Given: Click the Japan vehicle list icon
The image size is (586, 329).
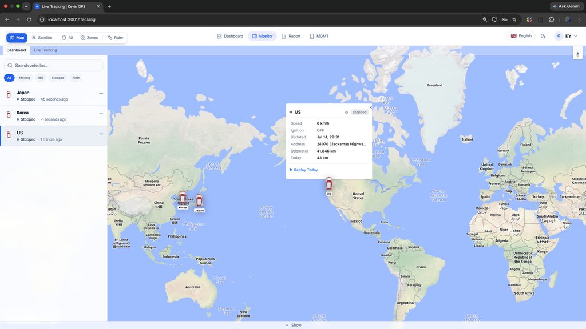Looking at the screenshot, I should click(x=9, y=95).
